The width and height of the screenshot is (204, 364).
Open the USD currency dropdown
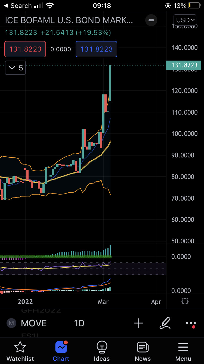[x=185, y=20]
